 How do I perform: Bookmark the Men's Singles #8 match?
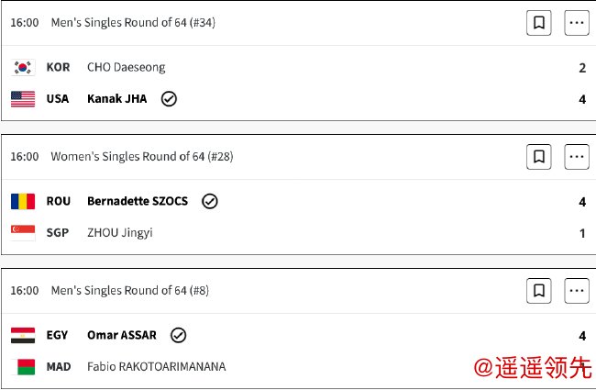[539, 291]
